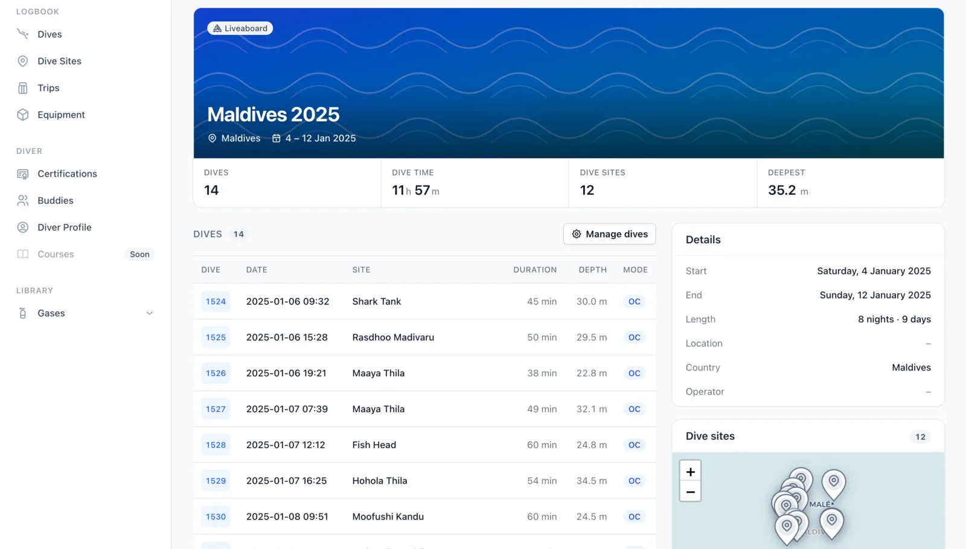
Task: Open dive number 1528
Action: 216,445
